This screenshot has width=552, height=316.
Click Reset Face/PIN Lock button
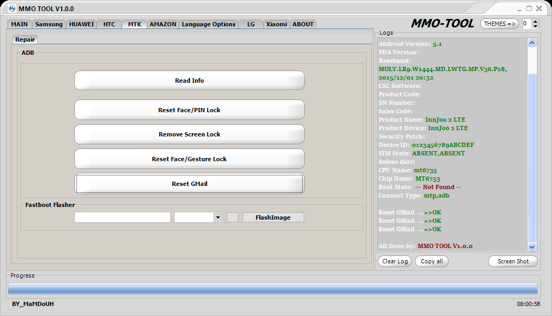[x=189, y=110]
